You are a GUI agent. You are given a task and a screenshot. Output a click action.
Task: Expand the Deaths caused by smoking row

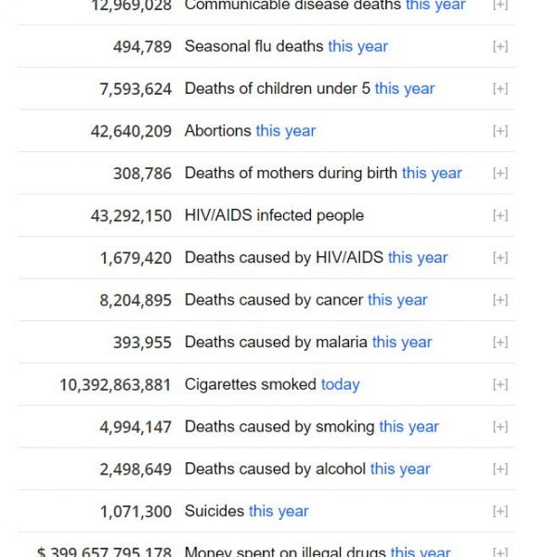pos(499,427)
